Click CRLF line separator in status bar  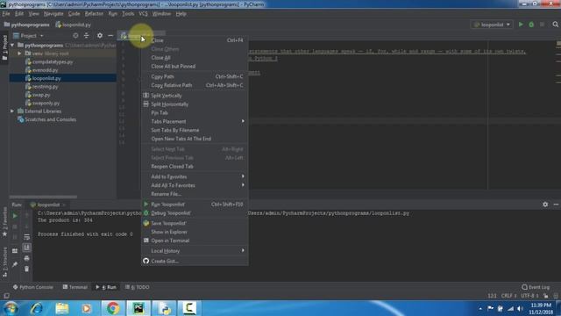pos(508,296)
